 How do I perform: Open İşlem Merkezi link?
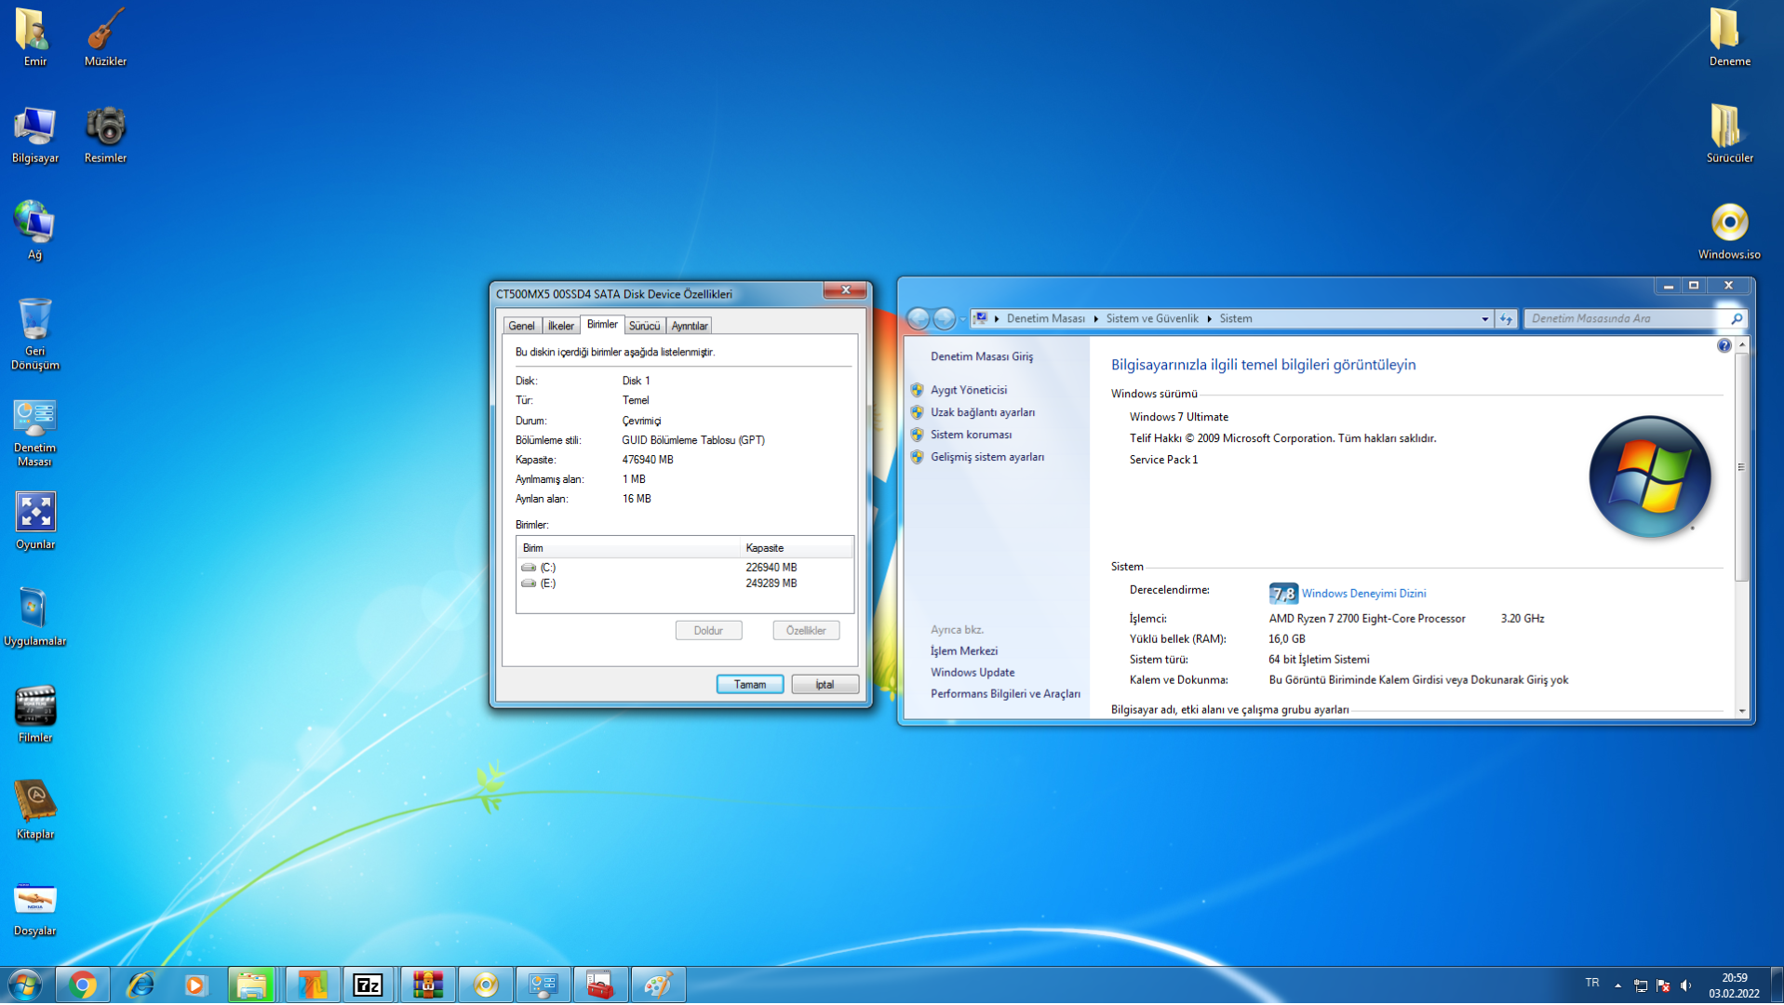click(963, 651)
